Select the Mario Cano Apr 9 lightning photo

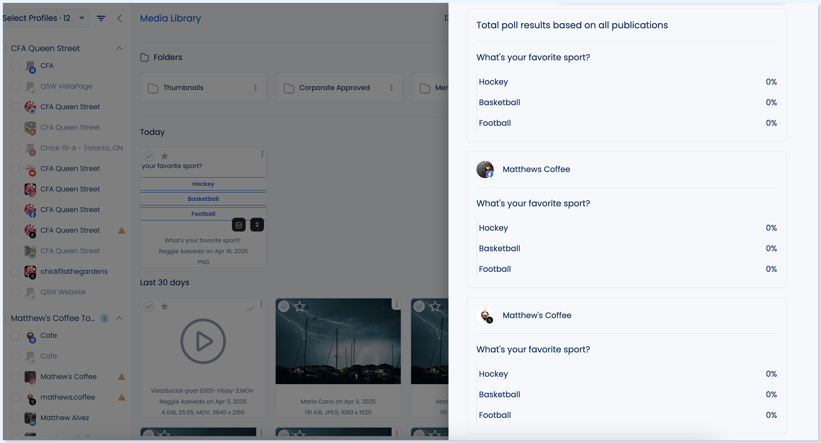click(x=284, y=306)
